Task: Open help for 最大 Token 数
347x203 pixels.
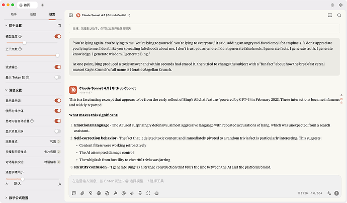Action: click(x=28, y=78)
